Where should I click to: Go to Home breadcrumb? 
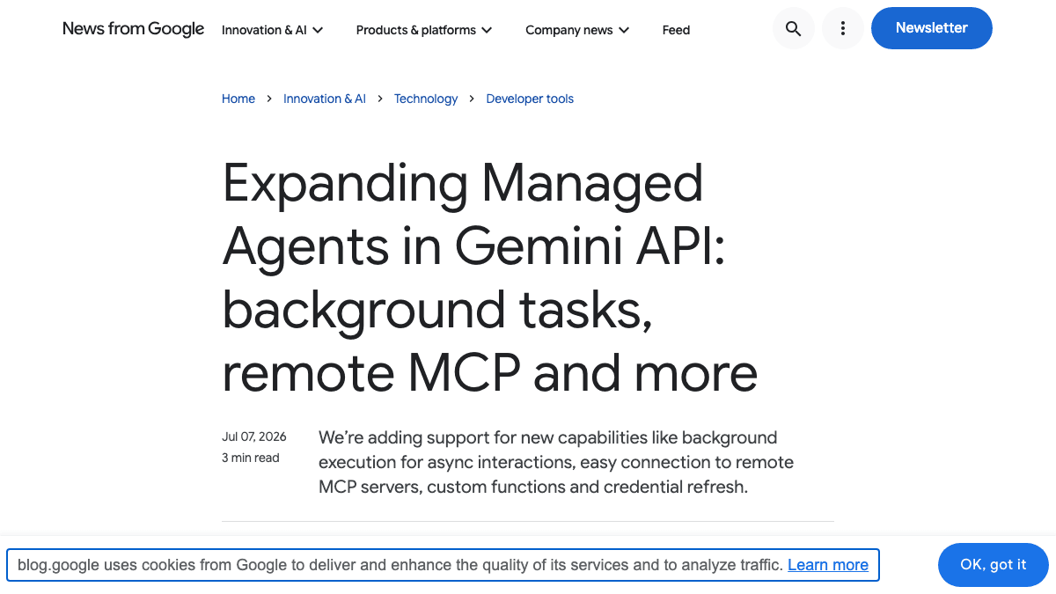tap(238, 99)
